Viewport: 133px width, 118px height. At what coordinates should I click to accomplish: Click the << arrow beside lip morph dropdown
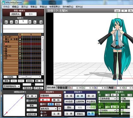tap(122, 99)
